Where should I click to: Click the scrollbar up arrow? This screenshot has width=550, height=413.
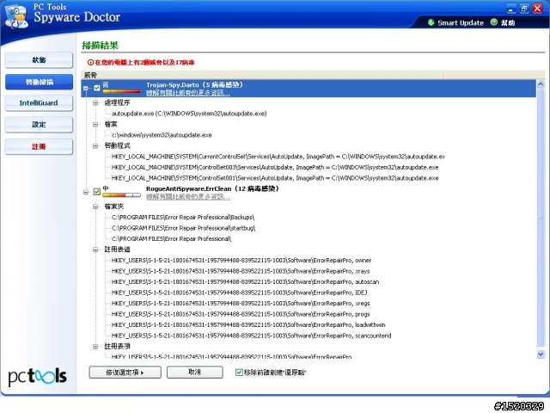tap(541, 84)
